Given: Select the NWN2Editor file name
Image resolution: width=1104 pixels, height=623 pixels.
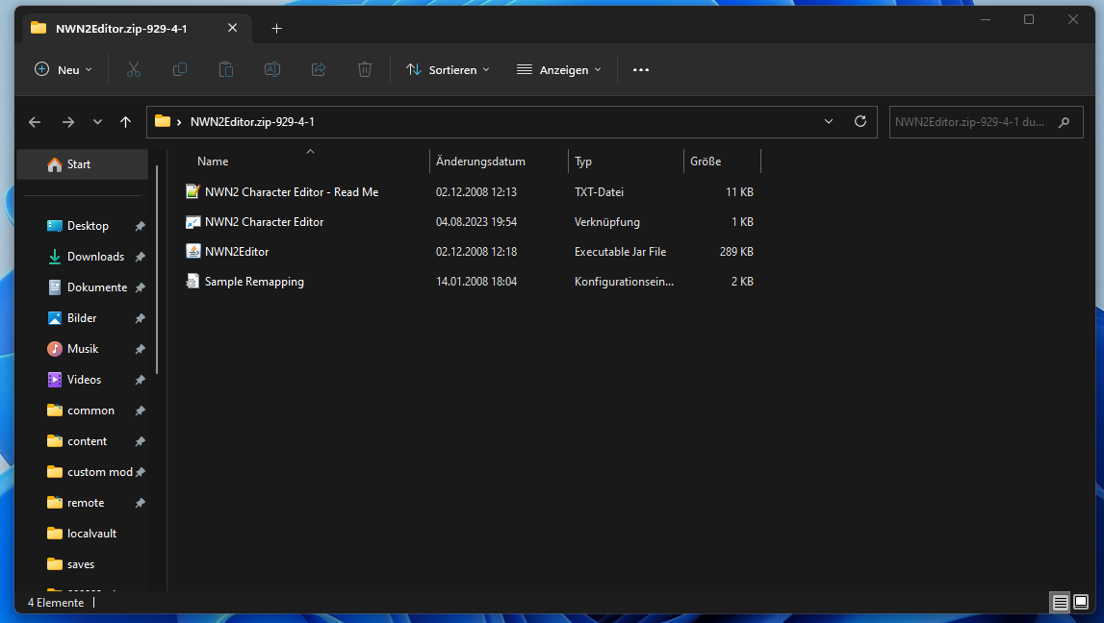Looking at the screenshot, I should click(237, 252).
